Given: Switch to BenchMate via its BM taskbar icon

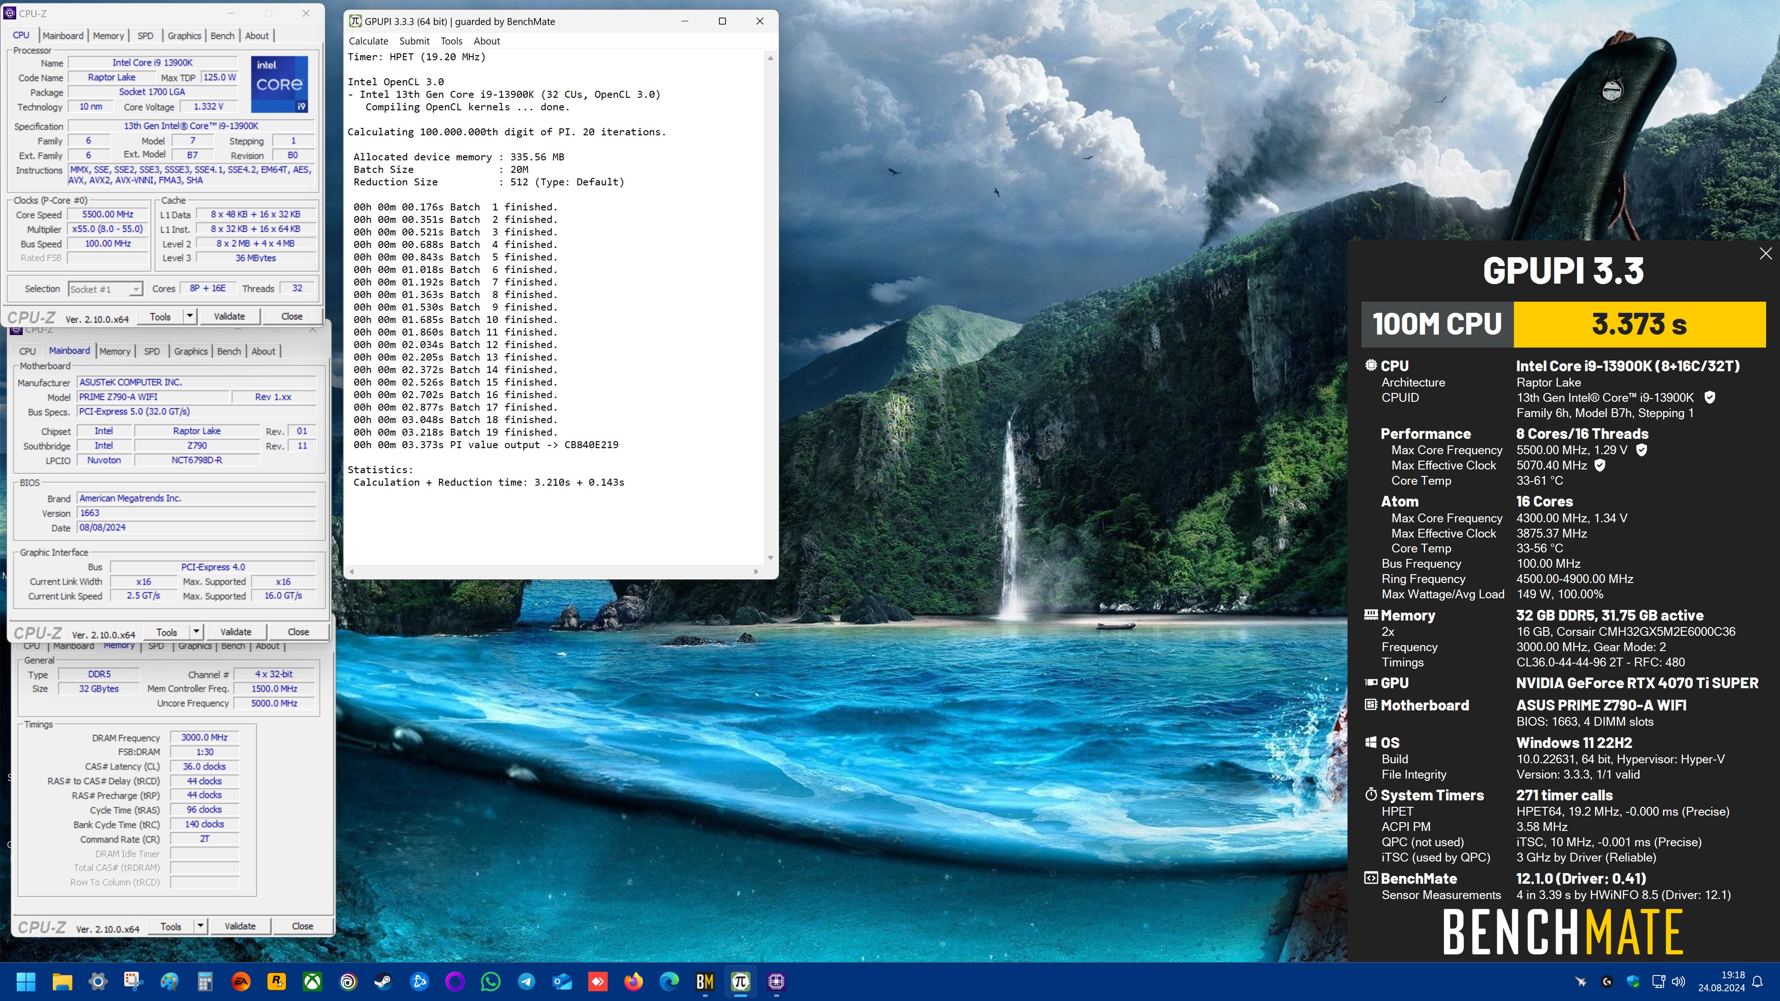Looking at the screenshot, I should 705,981.
